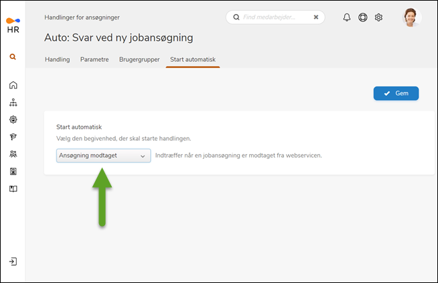Image resolution: width=438 pixels, height=283 pixels.
Task: Open search from the orange magnifier icon
Action: pyautogui.click(x=13, y=57)
